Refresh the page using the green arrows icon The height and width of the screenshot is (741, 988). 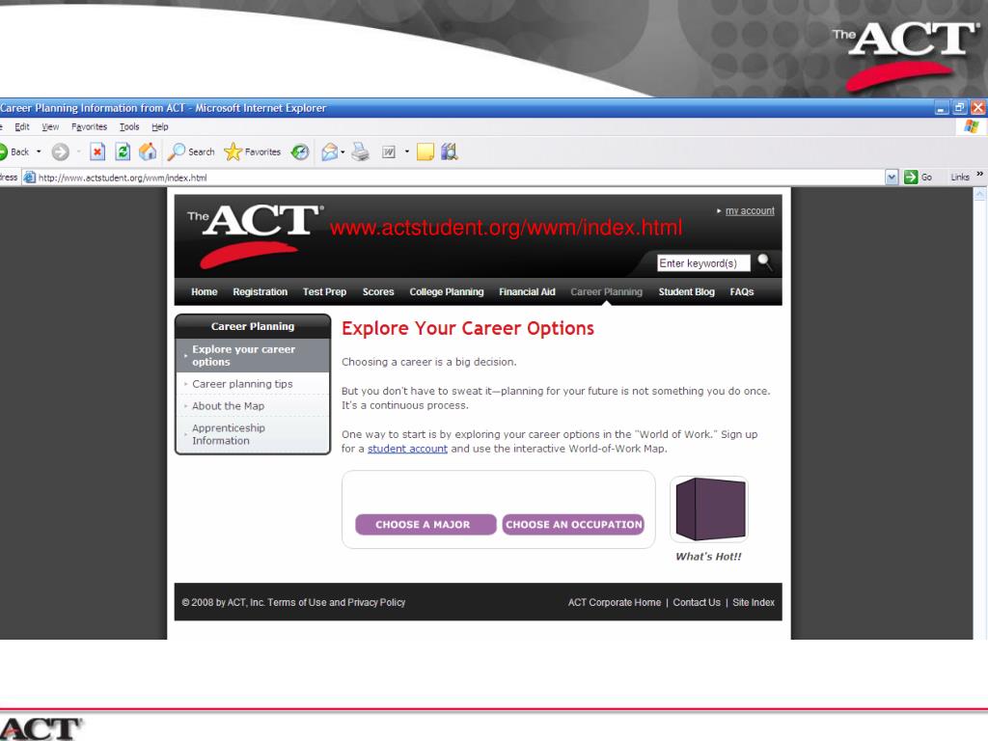[123, 151]
